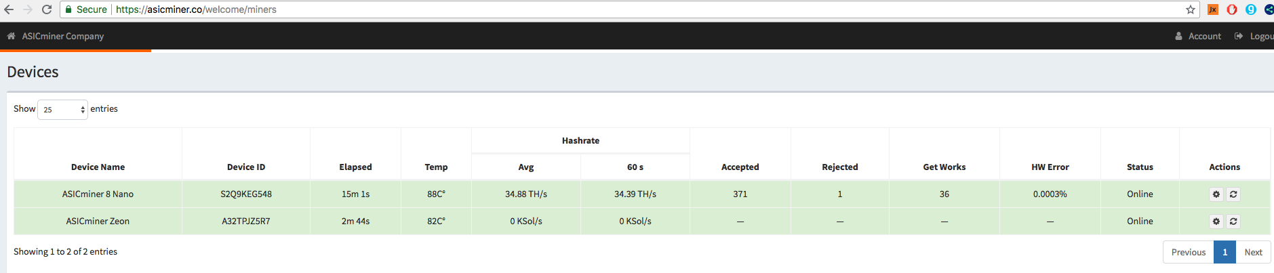
Task: Reload the page with refresh icon
Action: tap(47, 9)
